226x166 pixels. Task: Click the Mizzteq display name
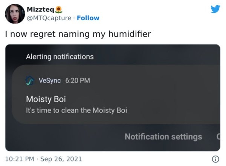point(41,9)
